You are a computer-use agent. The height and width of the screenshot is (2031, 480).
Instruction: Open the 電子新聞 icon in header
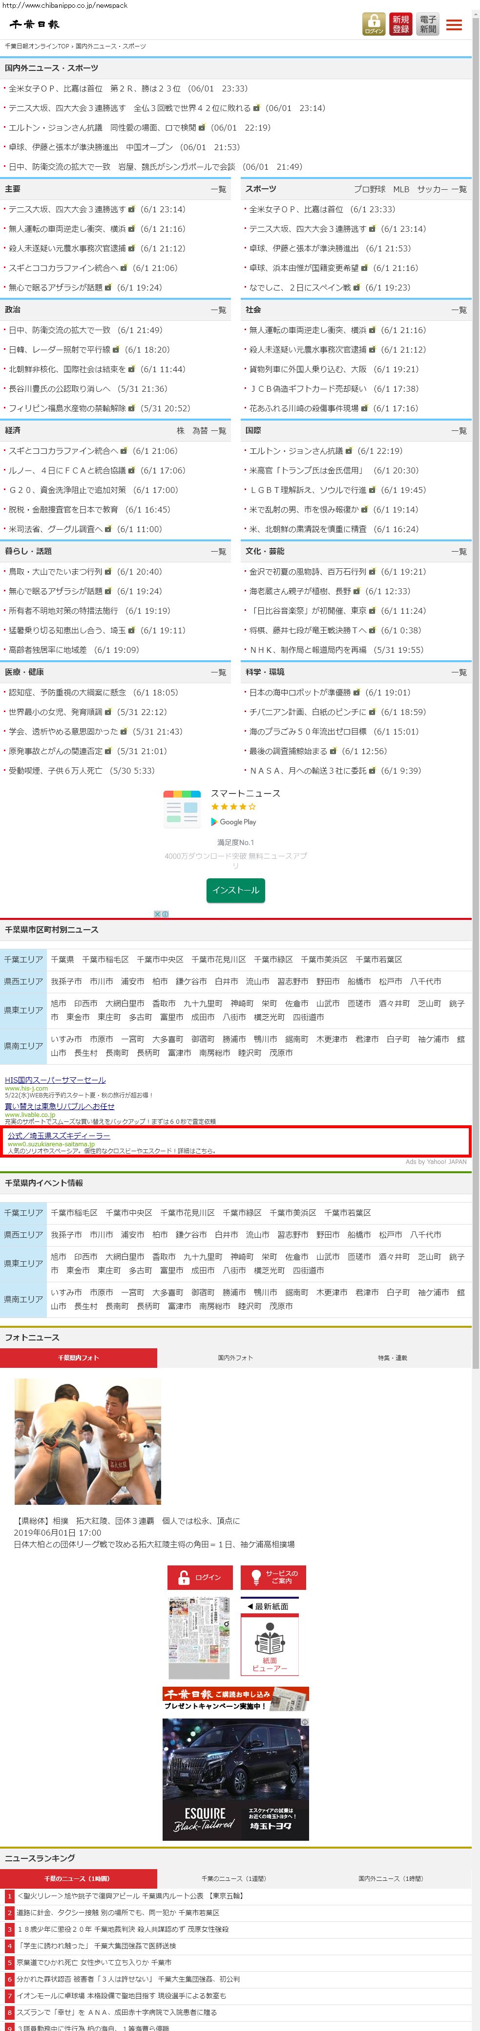(427, 23)
